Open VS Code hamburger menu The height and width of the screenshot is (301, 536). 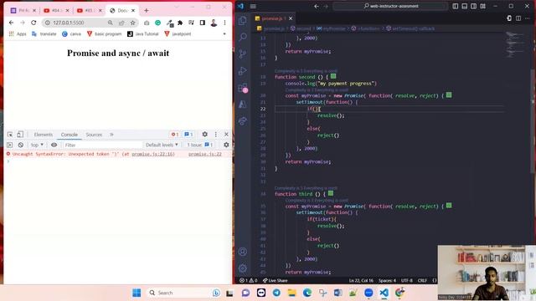point(253,6)
